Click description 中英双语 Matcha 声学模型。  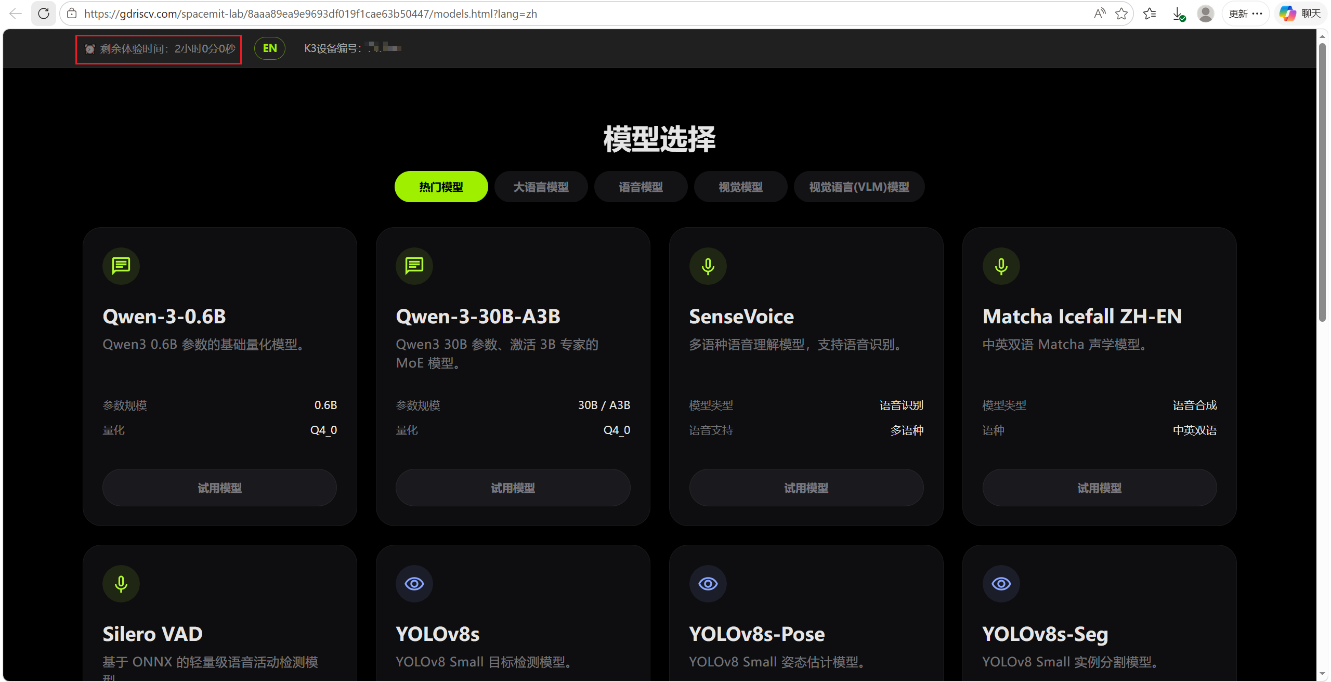click(x=1066, y=345)
